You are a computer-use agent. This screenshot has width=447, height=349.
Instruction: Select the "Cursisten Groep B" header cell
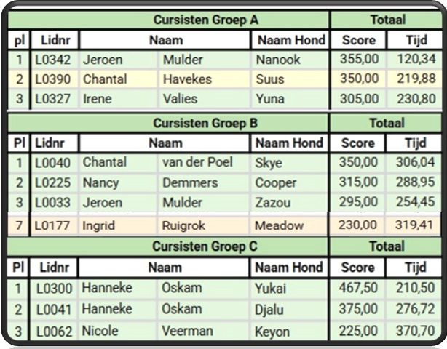click(205, 123)
